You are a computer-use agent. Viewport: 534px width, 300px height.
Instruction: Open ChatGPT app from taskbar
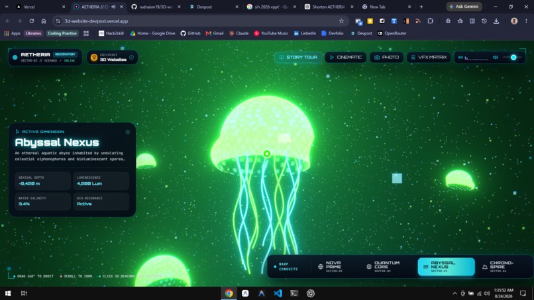point(310,293)
